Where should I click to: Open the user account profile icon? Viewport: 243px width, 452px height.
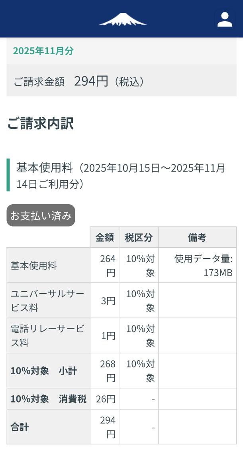[225, 19]
